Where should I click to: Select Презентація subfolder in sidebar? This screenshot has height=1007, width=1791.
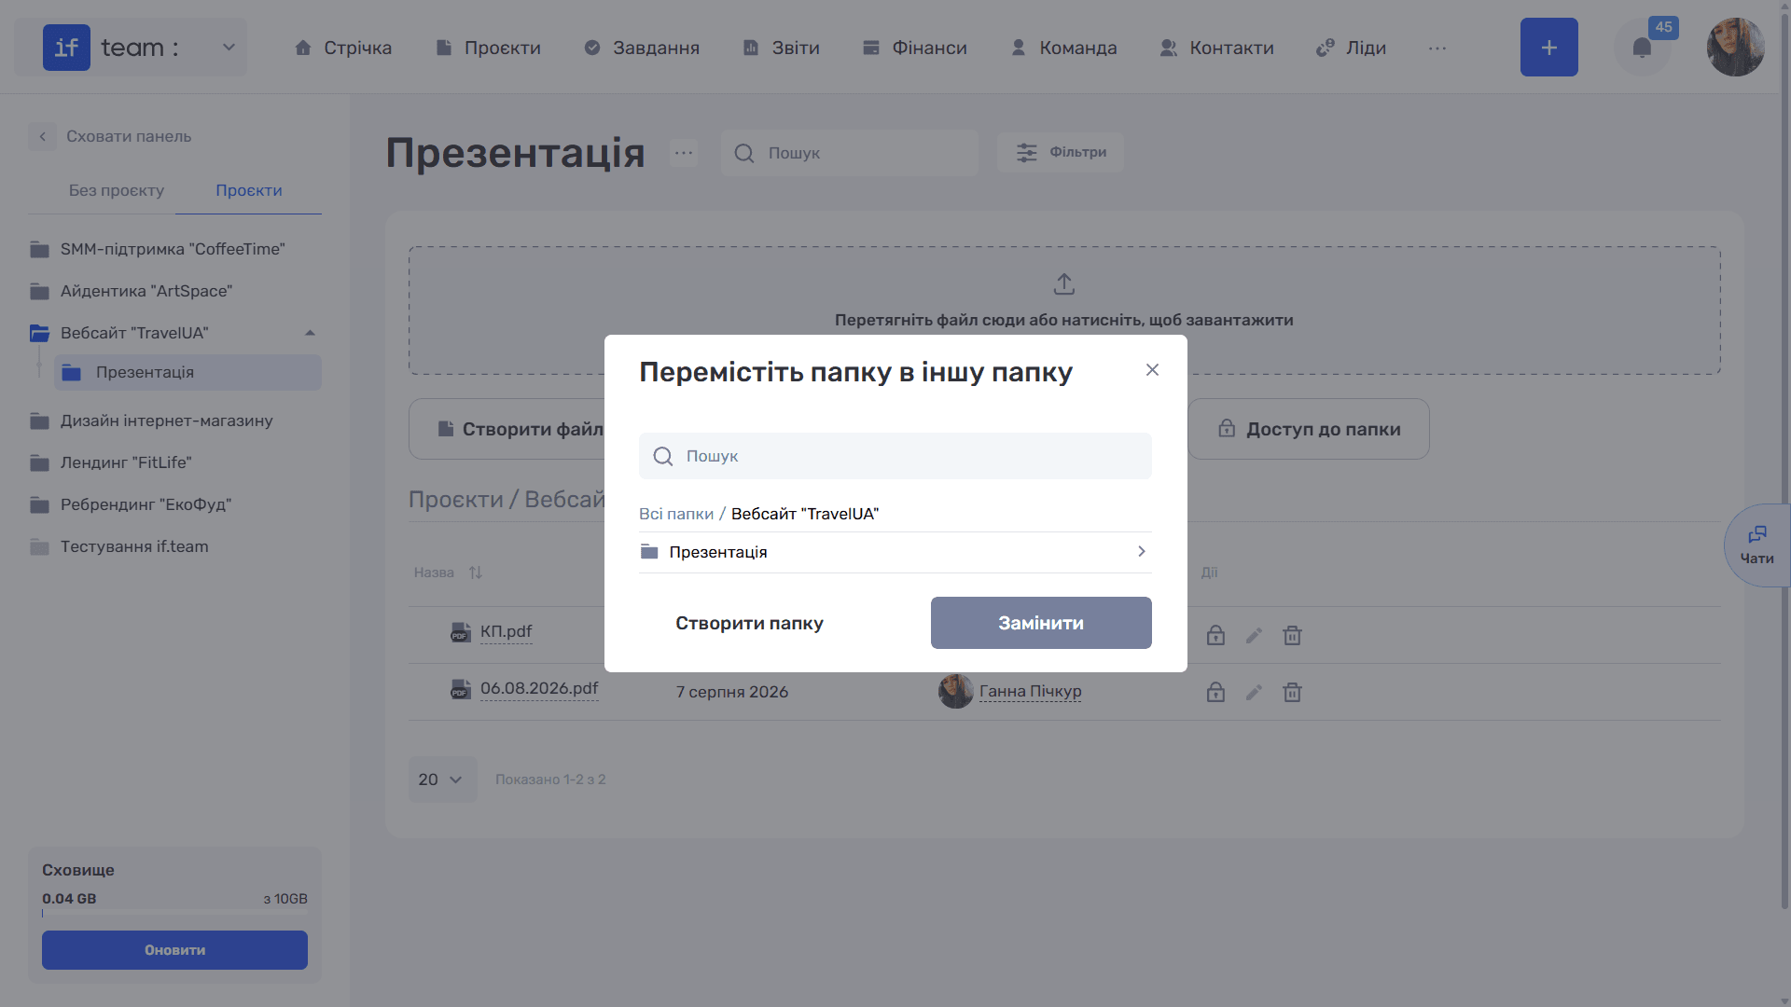pos(187,372)
